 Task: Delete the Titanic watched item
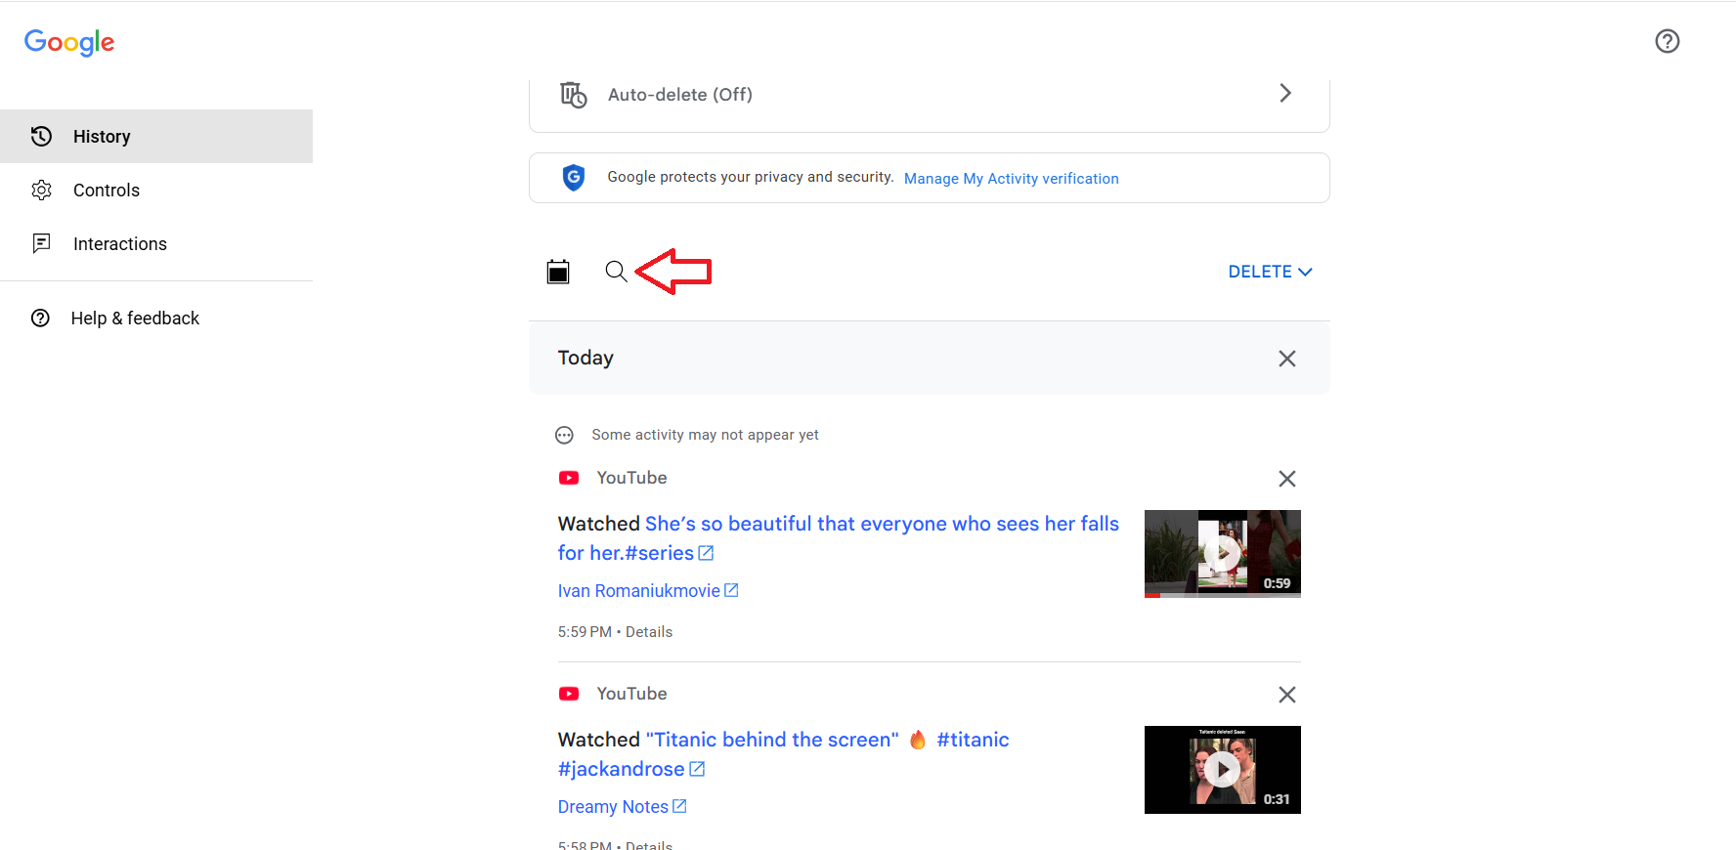click(x=1287, y=695)
